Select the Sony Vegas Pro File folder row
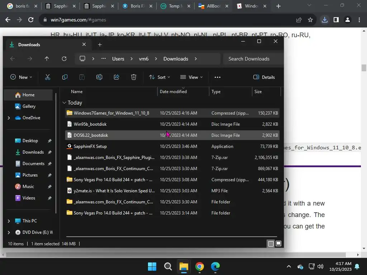The image size is (367, 275). point(172,213)
